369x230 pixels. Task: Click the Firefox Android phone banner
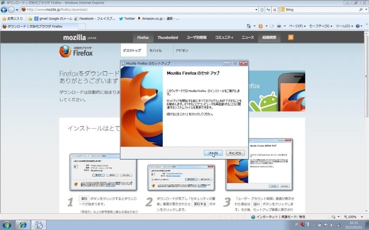click(x=277, y=91)
